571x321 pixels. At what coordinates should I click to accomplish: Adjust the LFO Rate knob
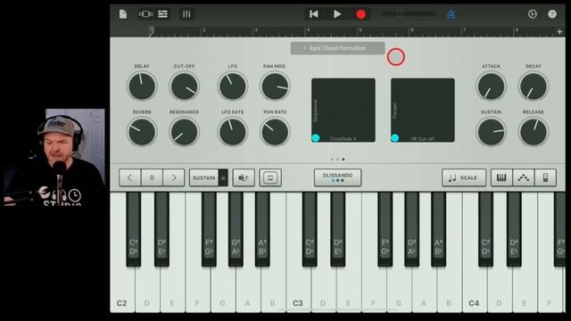[x=232, y=132]
